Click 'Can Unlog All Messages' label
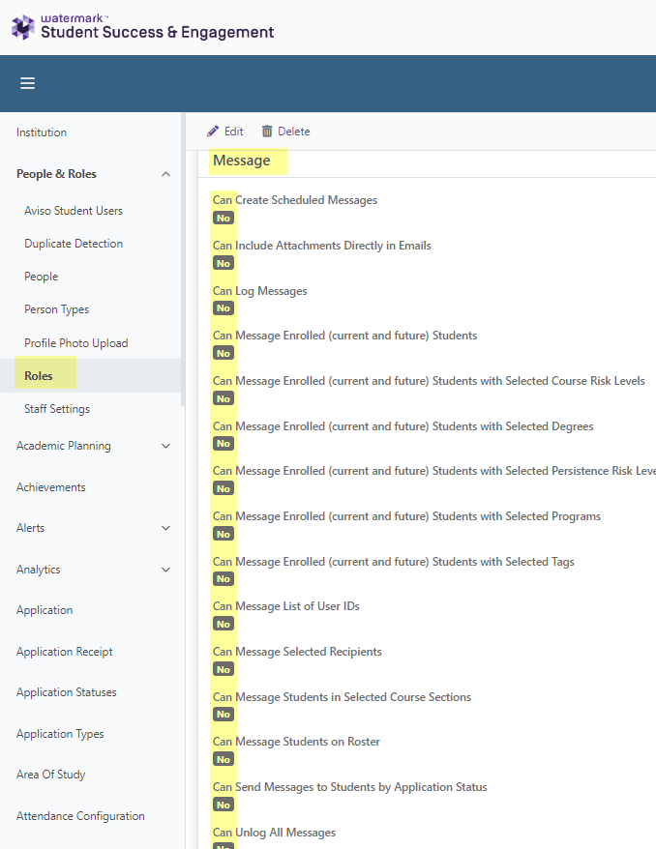 274,833
